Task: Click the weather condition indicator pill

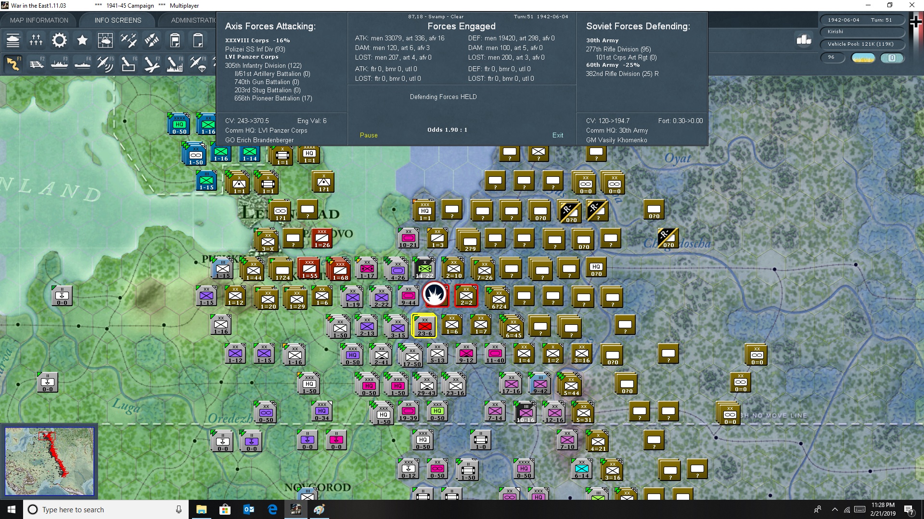Action: [x=863, y=58]
